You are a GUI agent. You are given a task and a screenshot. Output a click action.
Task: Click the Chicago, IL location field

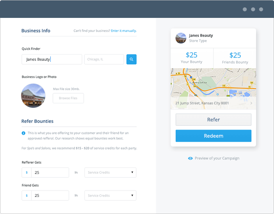coord(104,60)
